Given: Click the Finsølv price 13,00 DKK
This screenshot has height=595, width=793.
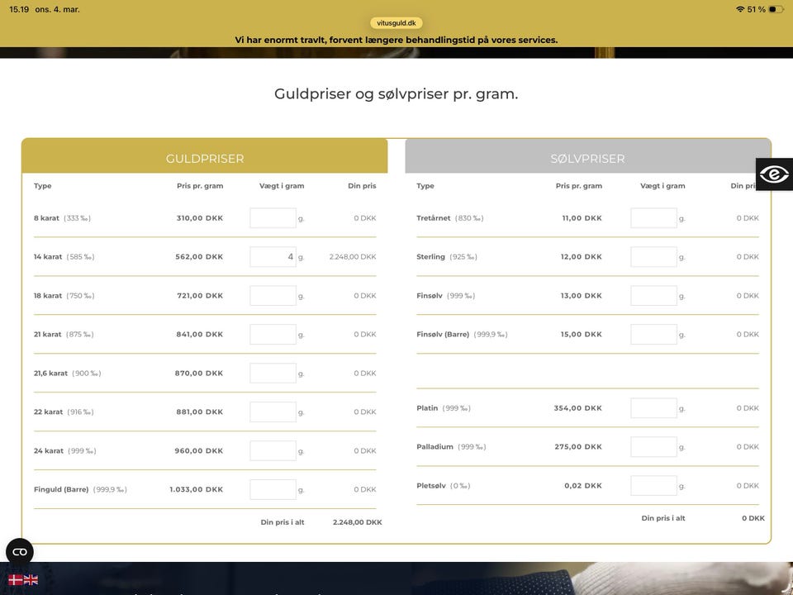Looking at the screenshot, I should pos(581,296).
